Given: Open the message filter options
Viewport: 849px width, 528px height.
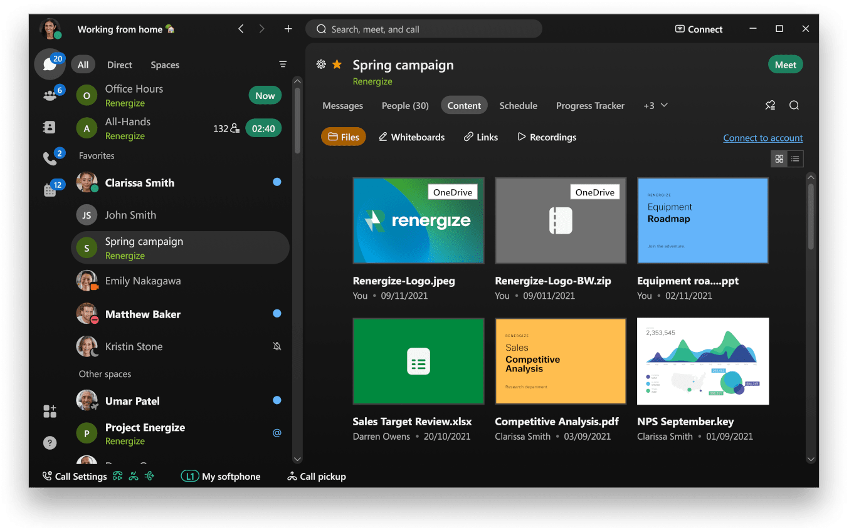Looking at the screenshot, I should [282, 64].
